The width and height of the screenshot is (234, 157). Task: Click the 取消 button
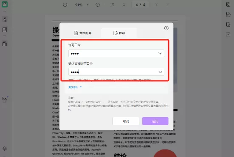point(126,121)
